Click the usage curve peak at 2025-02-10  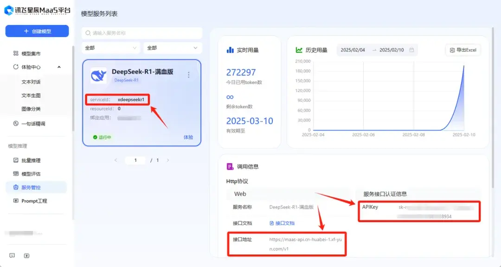[463, 66]
